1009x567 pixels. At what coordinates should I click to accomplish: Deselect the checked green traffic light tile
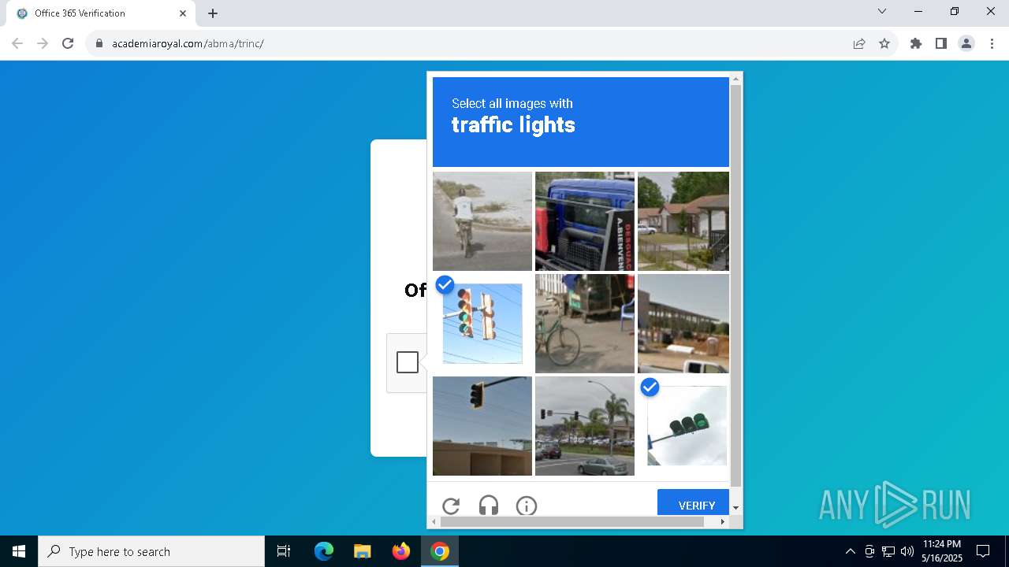(683, 426)
